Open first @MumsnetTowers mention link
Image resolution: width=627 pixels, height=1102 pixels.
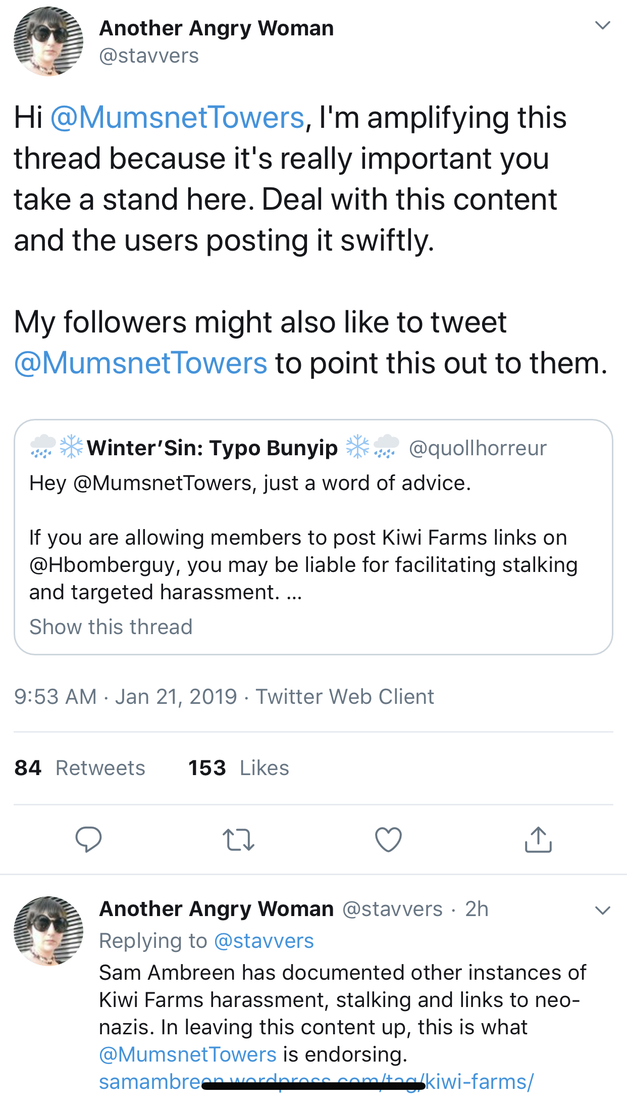pos(177,117)
